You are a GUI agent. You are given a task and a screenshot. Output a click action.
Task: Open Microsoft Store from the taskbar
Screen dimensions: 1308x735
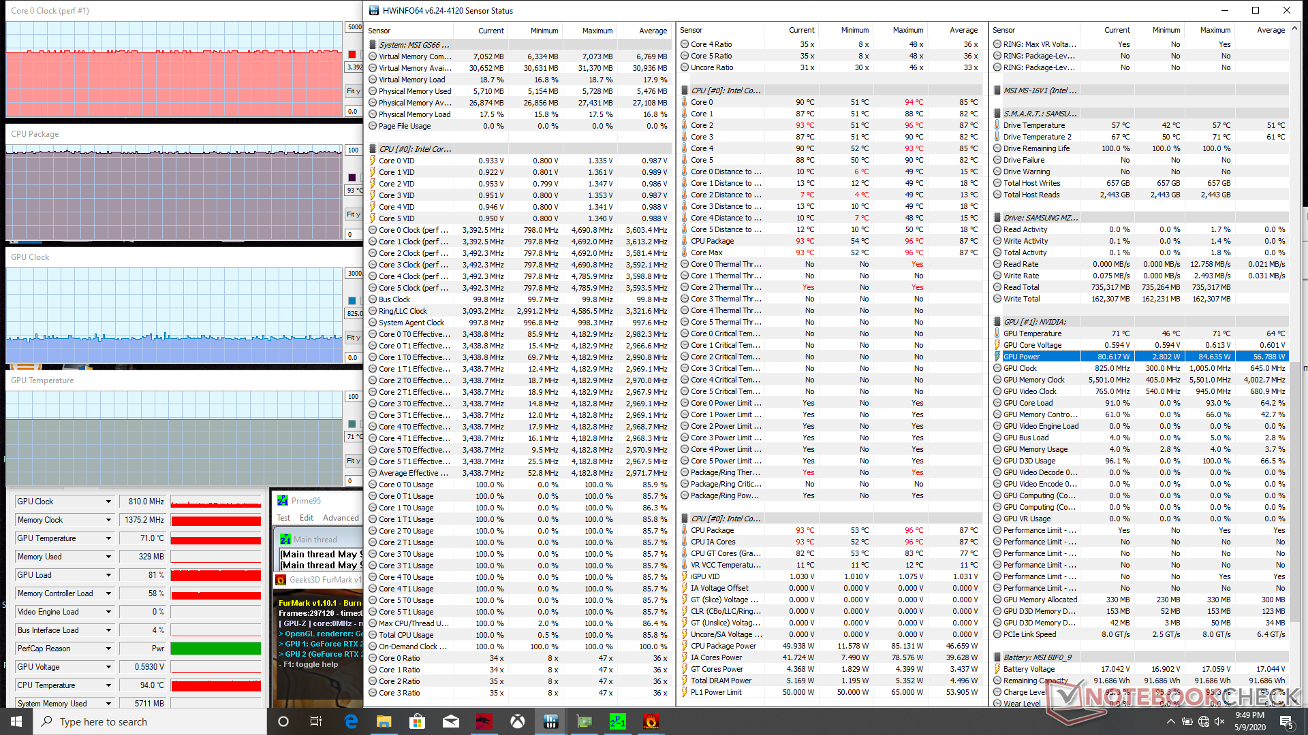coord(417,721)
